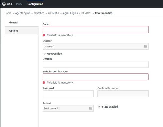Click into the Code input field
This screenshot has width=163, height=127.
(96, 29)
